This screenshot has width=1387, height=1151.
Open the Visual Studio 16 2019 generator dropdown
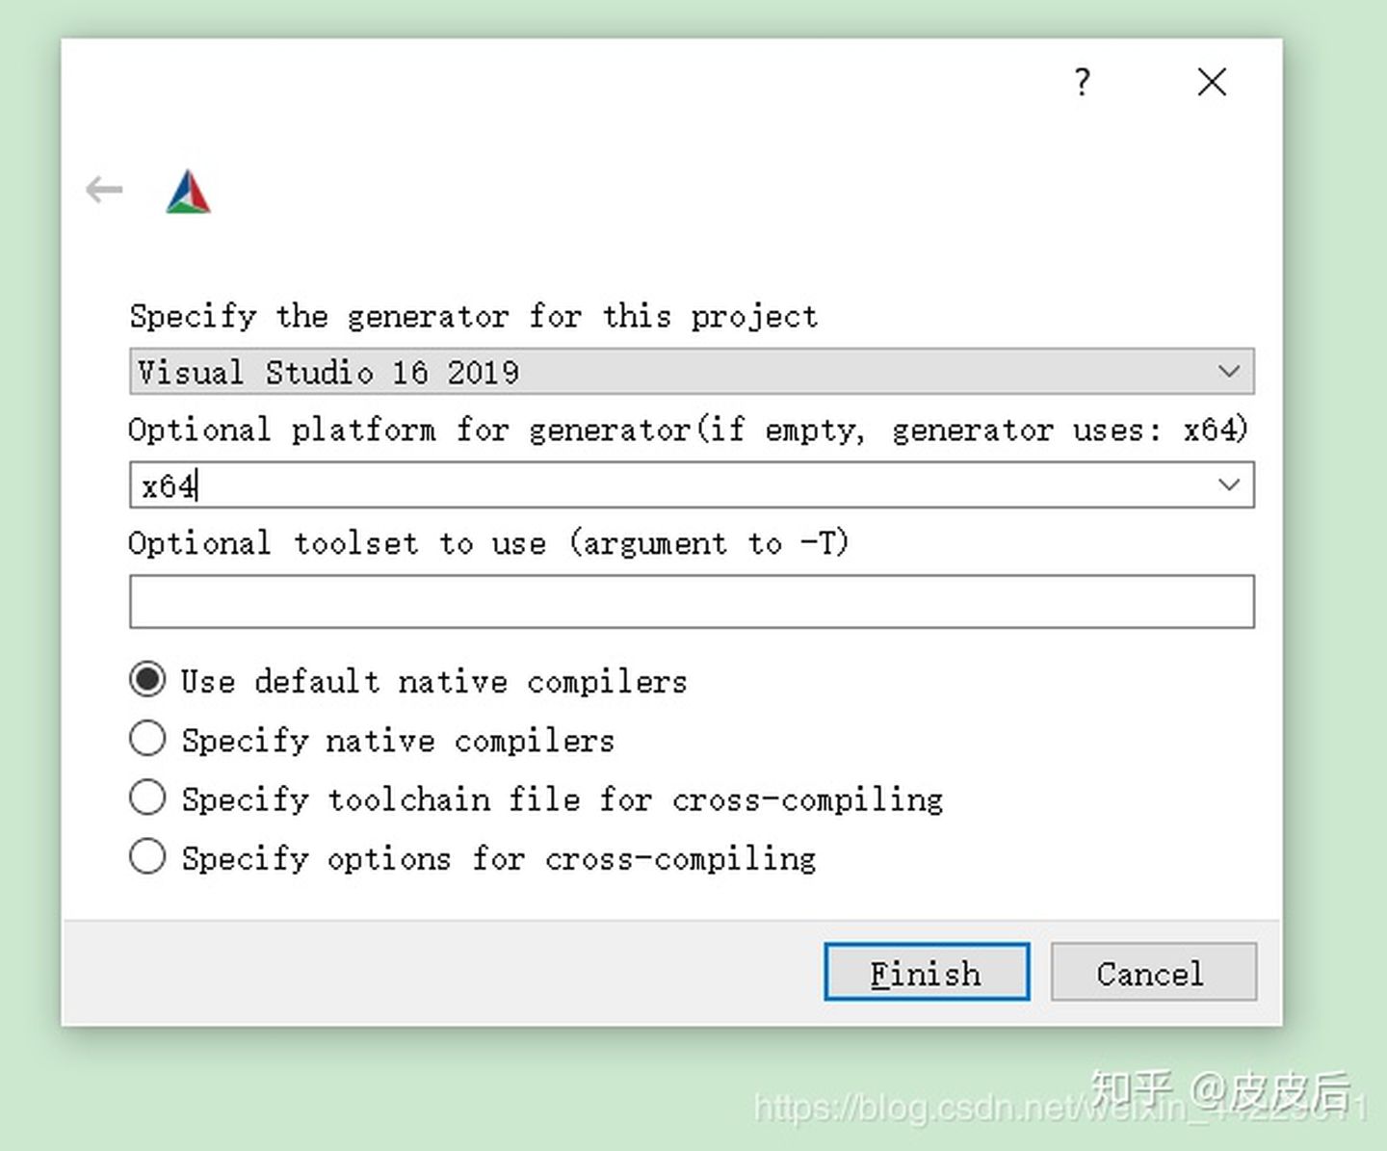tap(674, 372)
